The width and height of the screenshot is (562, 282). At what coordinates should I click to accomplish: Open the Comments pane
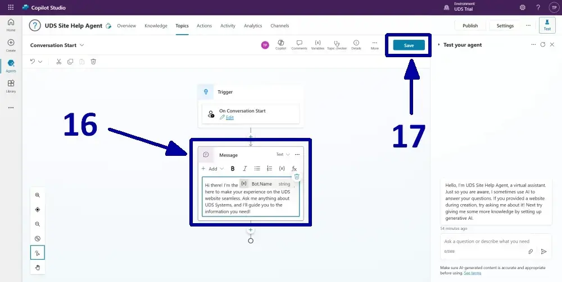coord(299,45)
